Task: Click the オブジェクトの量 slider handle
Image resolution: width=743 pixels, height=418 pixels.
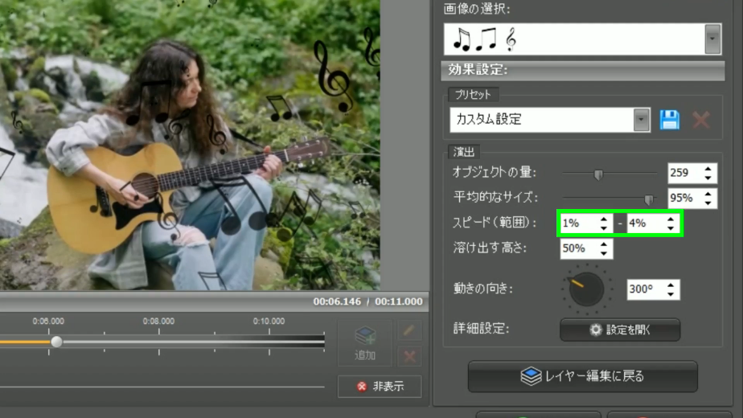Action: pos(597,174)
